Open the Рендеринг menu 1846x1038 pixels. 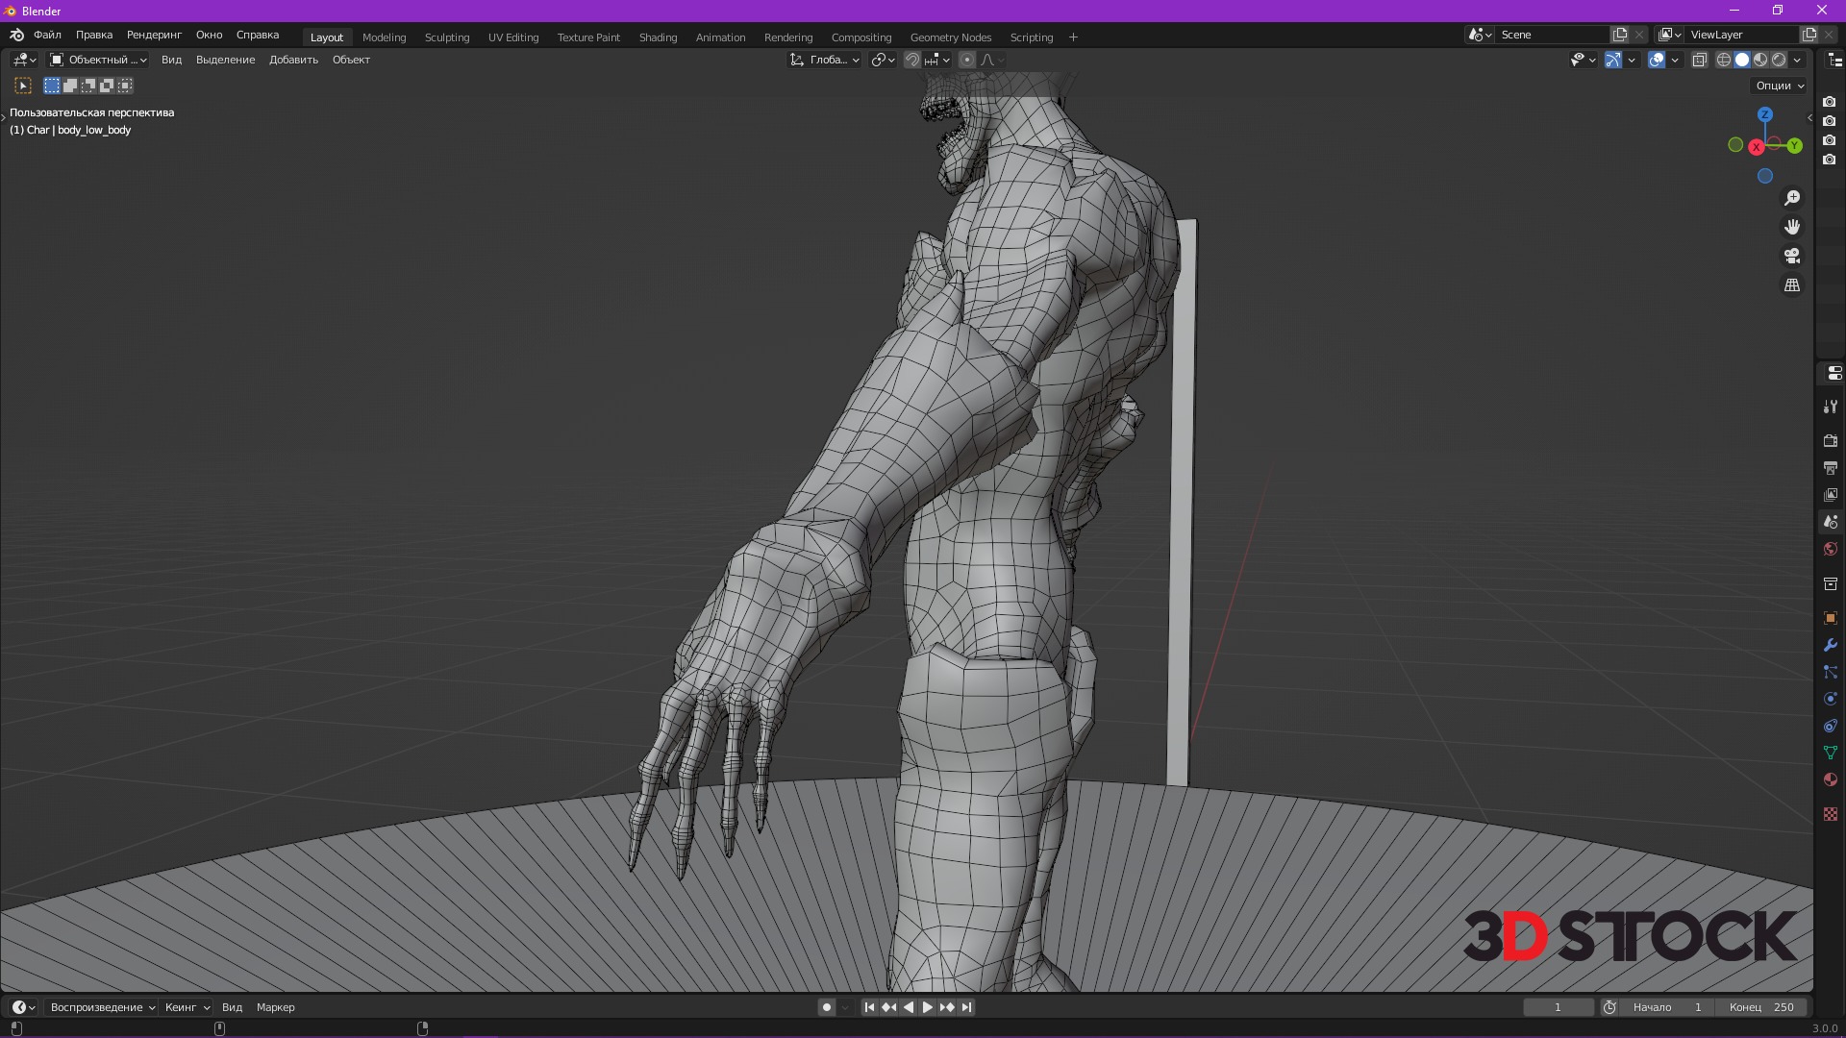coord(154,35)
